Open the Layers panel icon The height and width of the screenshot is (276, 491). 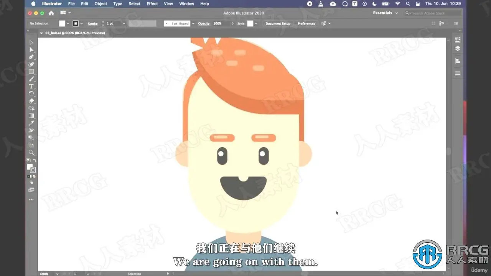457,49
